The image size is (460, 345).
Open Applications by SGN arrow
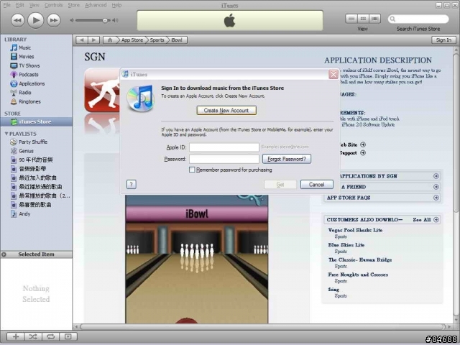pyautogui.click(x=436, y=176)
